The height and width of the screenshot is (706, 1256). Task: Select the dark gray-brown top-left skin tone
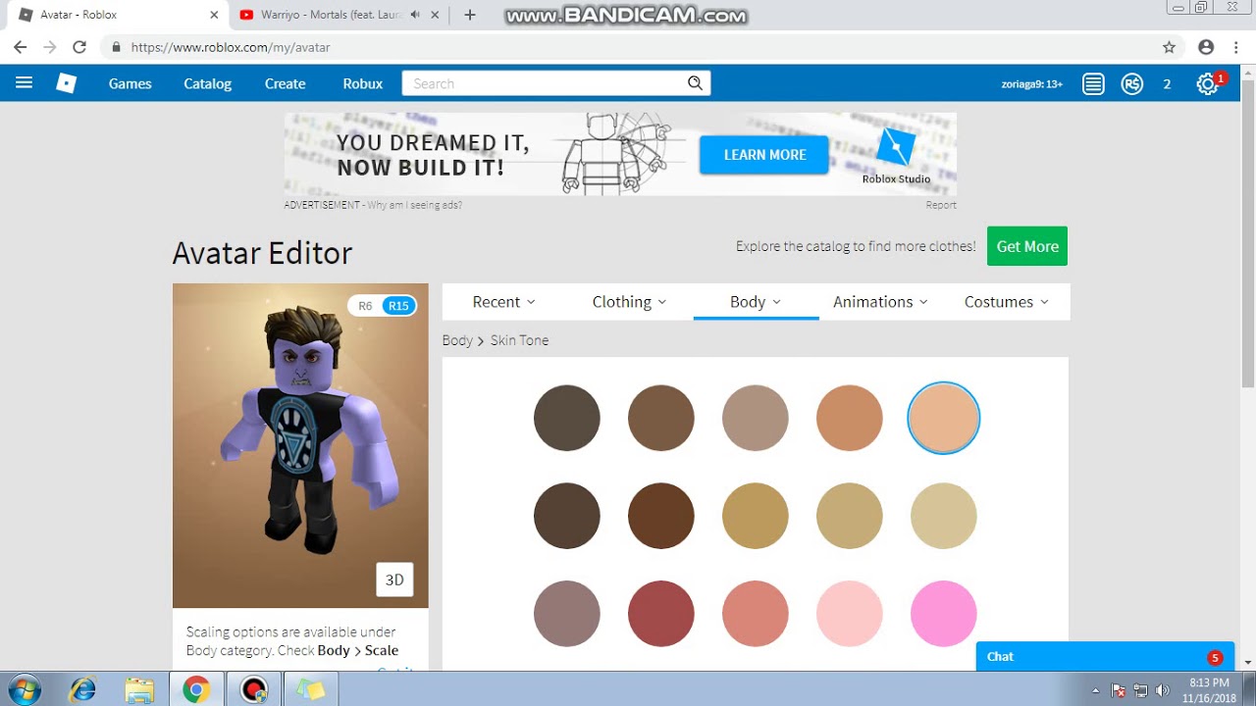click(x=567, y=418)
